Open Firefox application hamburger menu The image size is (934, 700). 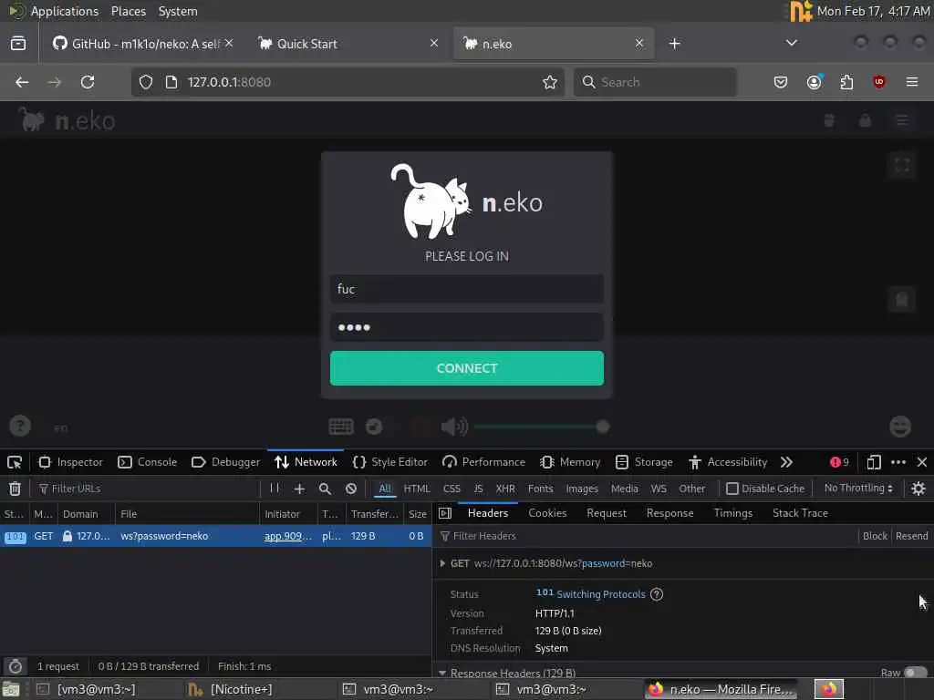click(912, 82)
